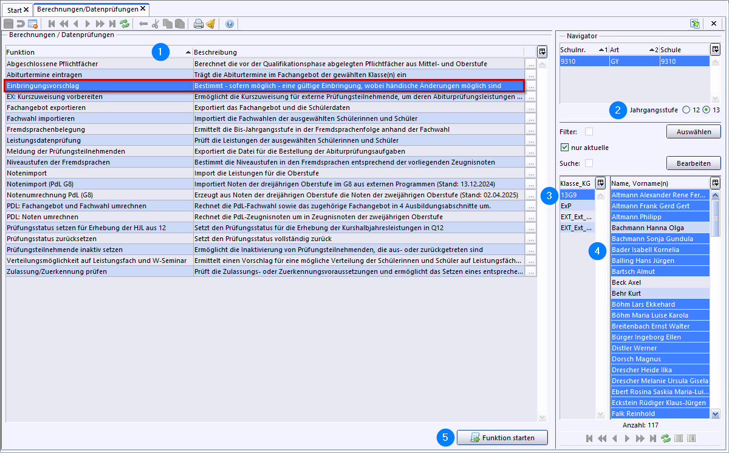Click the scissors cut icon
Screen dimensions: 729x453
coord(156,24)
